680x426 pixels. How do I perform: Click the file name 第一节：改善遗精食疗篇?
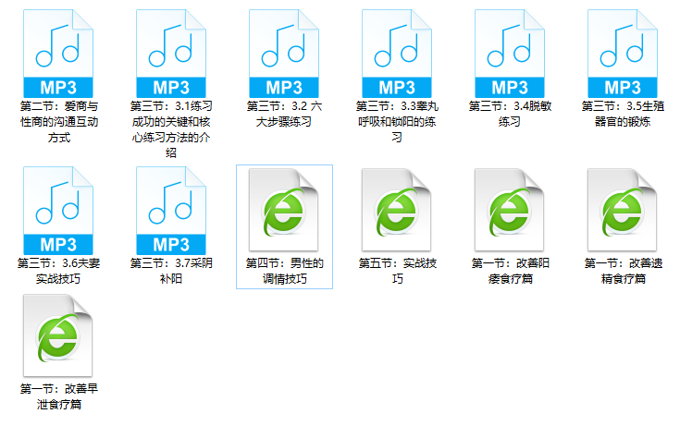(624, 271)
